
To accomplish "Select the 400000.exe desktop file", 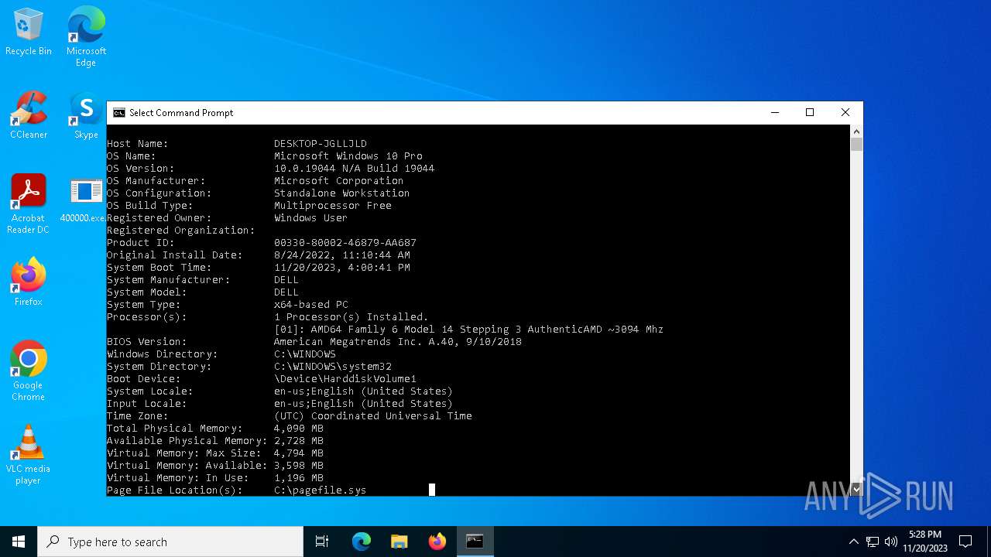I will pos(84,200).
